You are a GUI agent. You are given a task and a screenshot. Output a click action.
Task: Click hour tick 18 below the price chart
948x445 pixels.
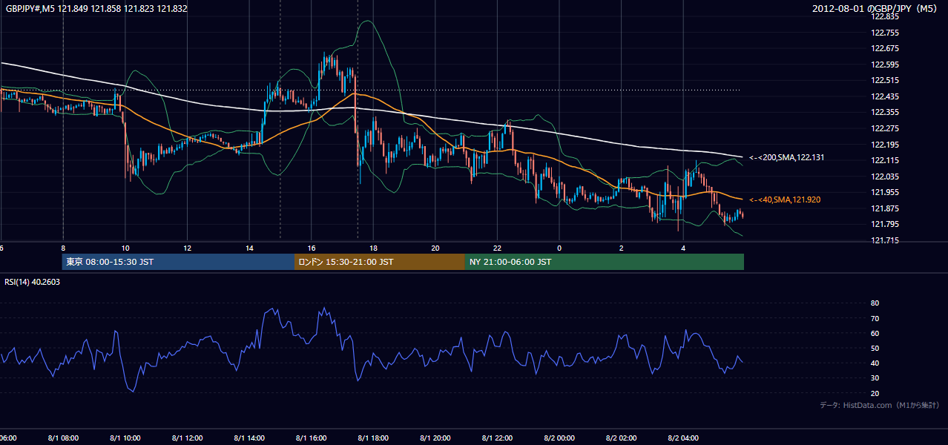pos(373,248)
